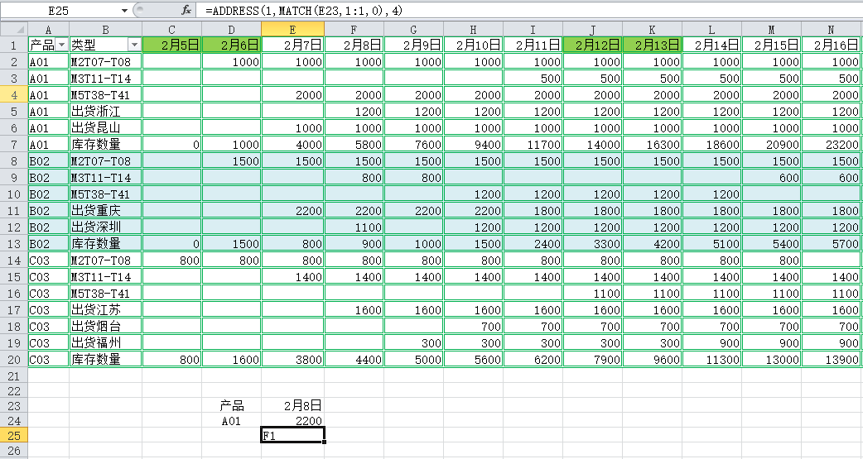Click the green 2月13日 header cell
The width and height of the screenshot is (863, 459).
[652, 45]
